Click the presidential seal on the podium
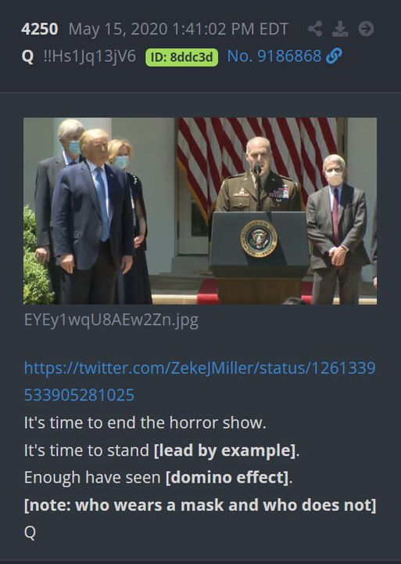 click(x=259, y=238)
